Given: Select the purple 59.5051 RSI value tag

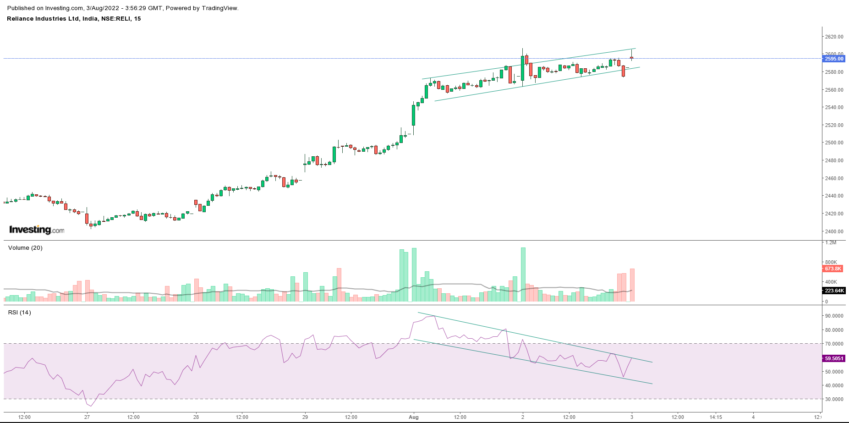Looking at the screenshot, I should [833, 358].
